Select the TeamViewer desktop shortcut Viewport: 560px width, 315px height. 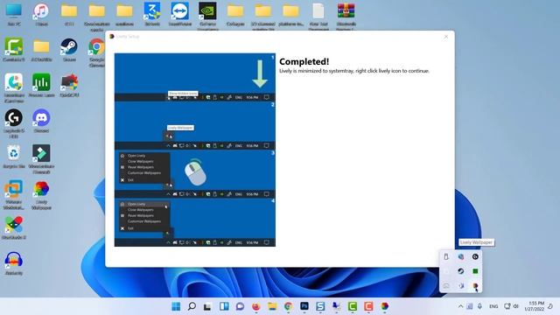(x=179, y=14)
